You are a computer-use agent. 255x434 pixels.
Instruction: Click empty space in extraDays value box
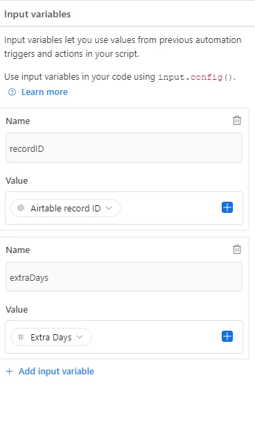(157, 337)
